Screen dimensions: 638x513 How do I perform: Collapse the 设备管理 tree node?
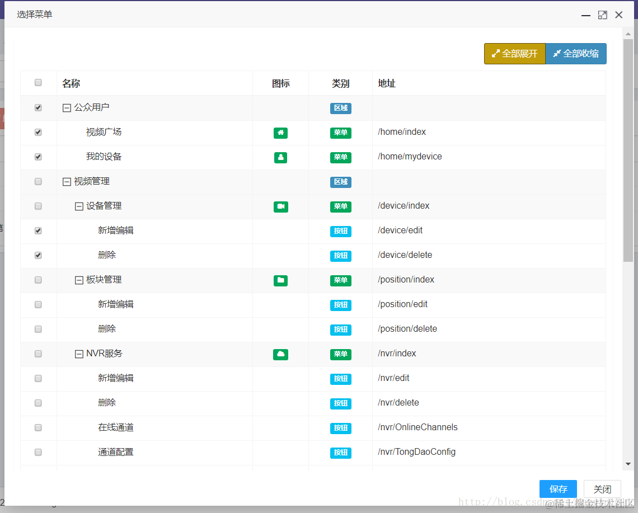(x=79, y=206)
